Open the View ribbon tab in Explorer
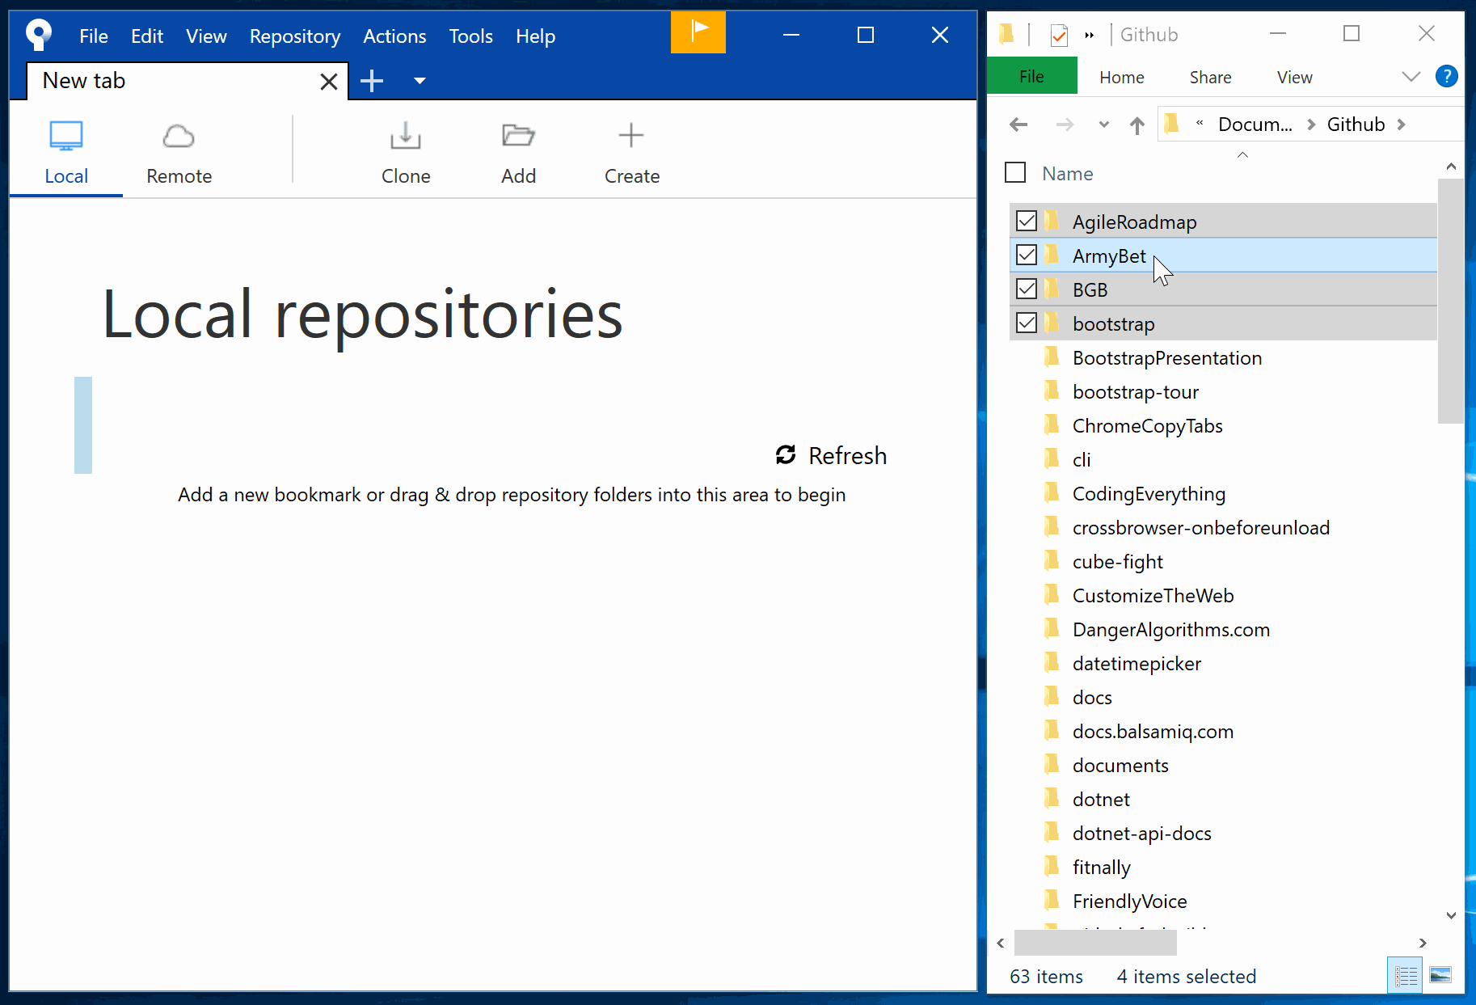Screen dimensions: 1476x1005 [x=1295, y=78]
